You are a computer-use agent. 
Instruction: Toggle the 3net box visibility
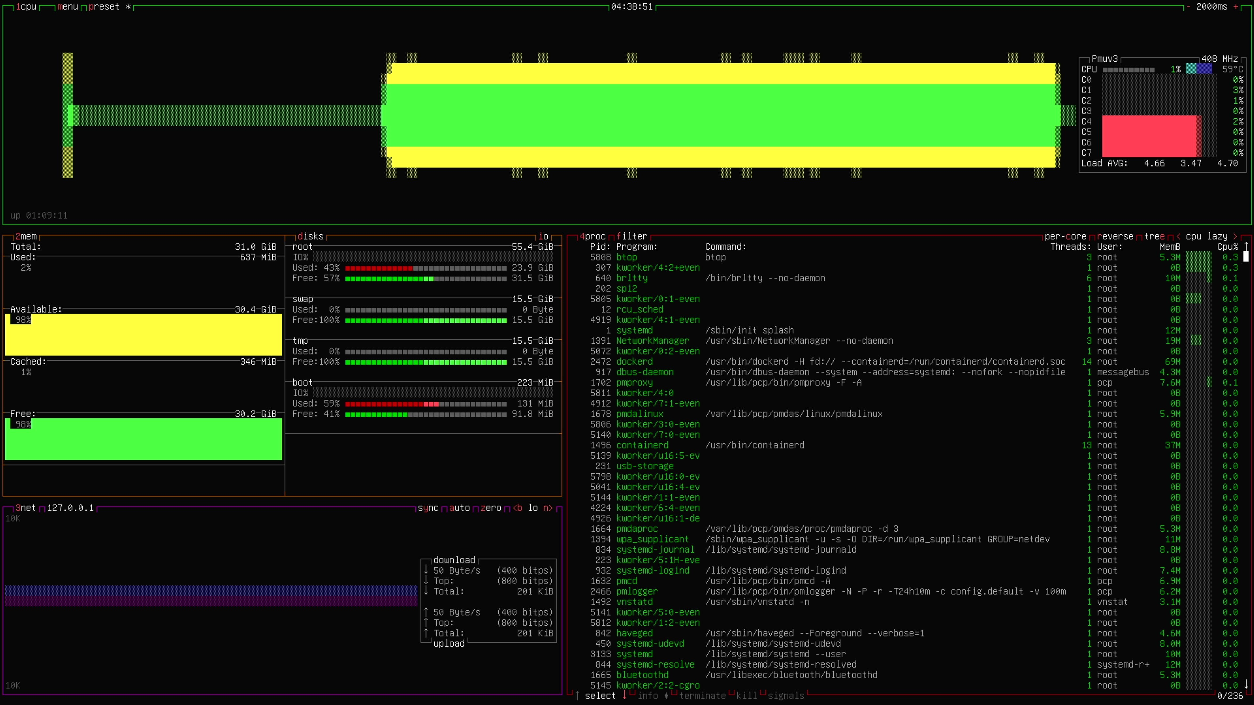point(25,508)
